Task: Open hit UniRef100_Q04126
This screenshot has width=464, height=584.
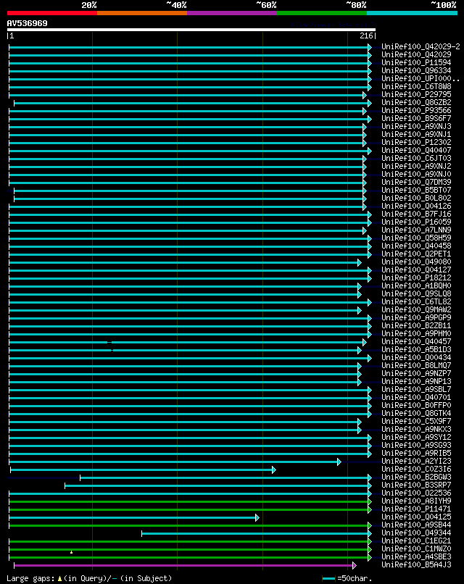Action: (x=416, y=206)
